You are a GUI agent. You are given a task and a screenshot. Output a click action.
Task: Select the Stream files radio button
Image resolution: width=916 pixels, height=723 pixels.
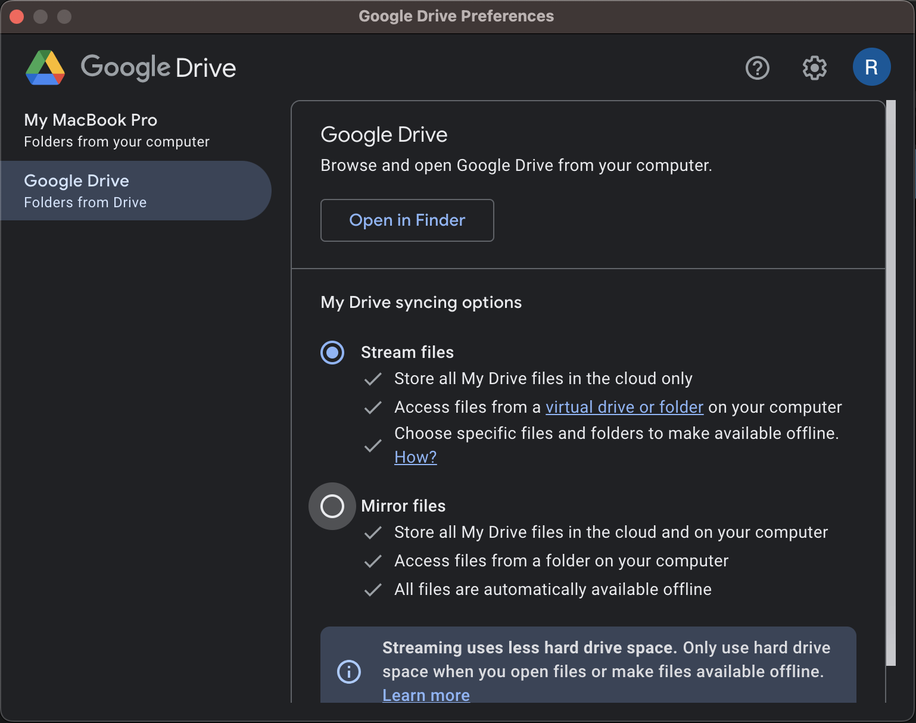(x=332, y=353)
